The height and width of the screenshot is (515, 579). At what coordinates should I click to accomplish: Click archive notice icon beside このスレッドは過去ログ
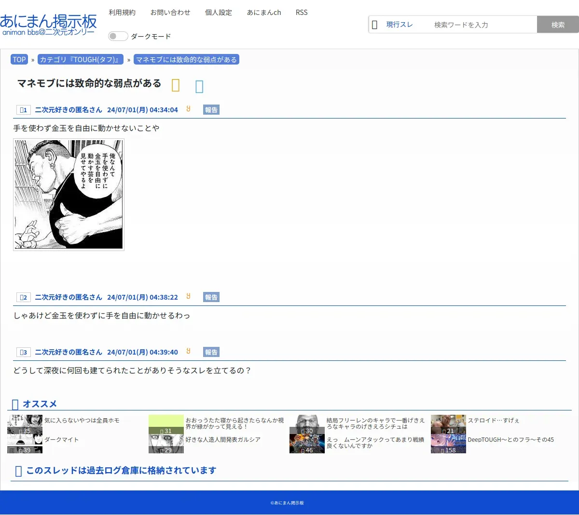pyautogui.click(x=18, y=471)
